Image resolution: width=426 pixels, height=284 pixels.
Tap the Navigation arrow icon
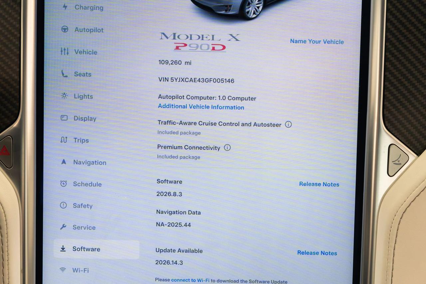point(64,162)
